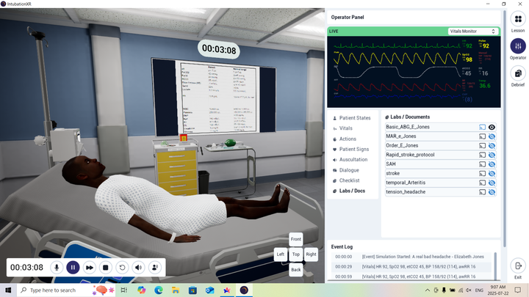Open the Vitals Monitor dropdown
Screen dimensions: 529x297
tap(472, 31)
